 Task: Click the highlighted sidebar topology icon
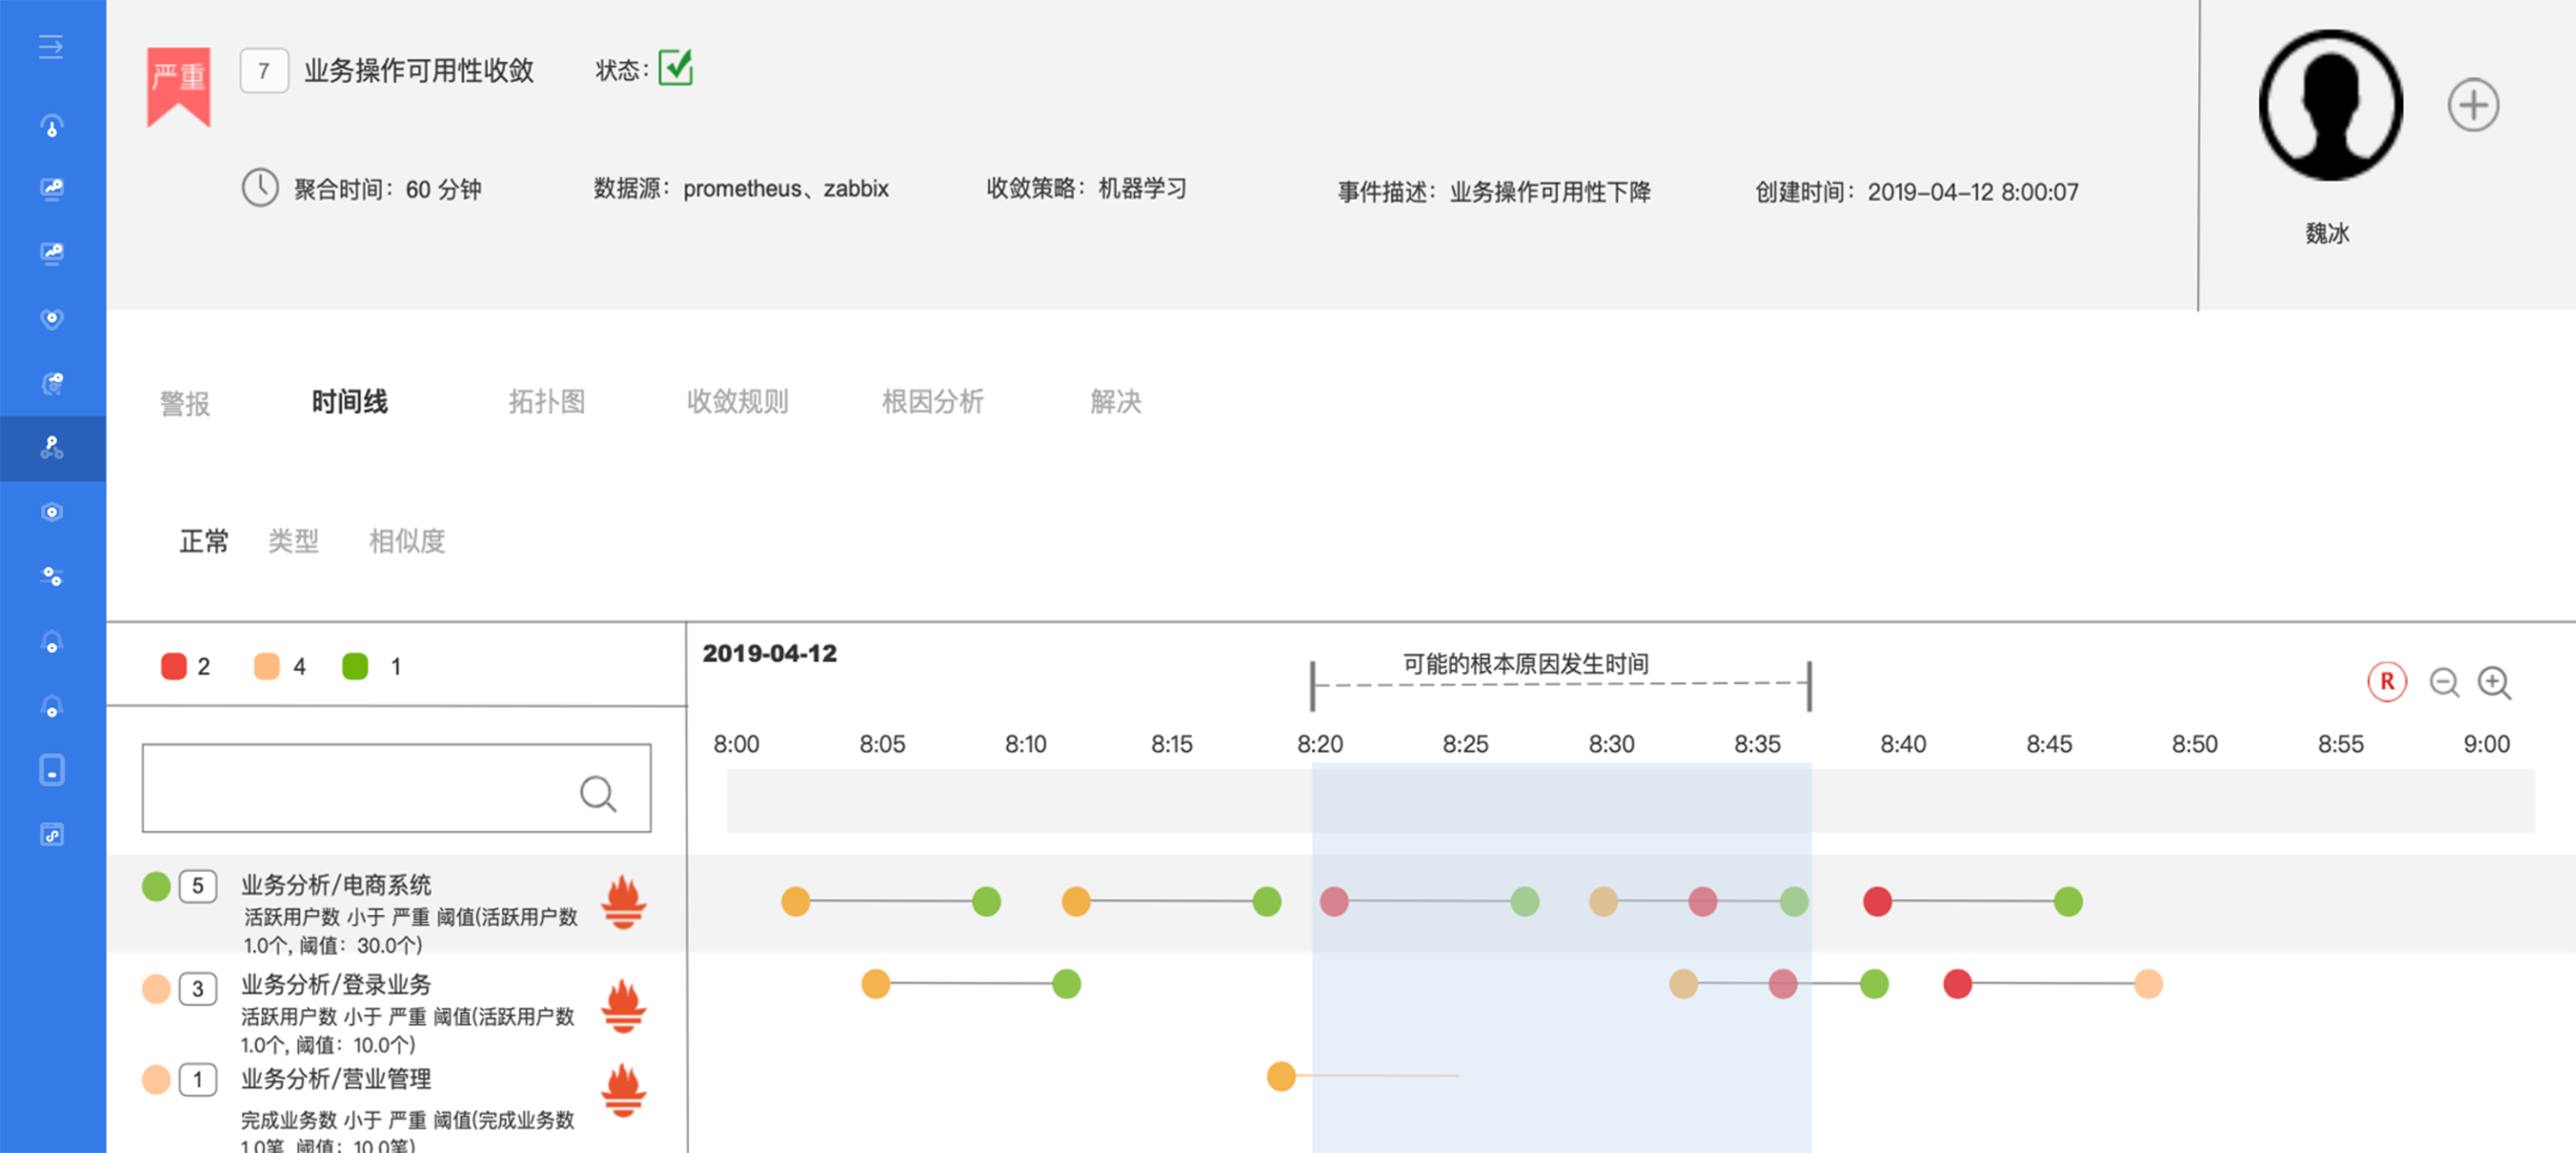click(52, 448)
